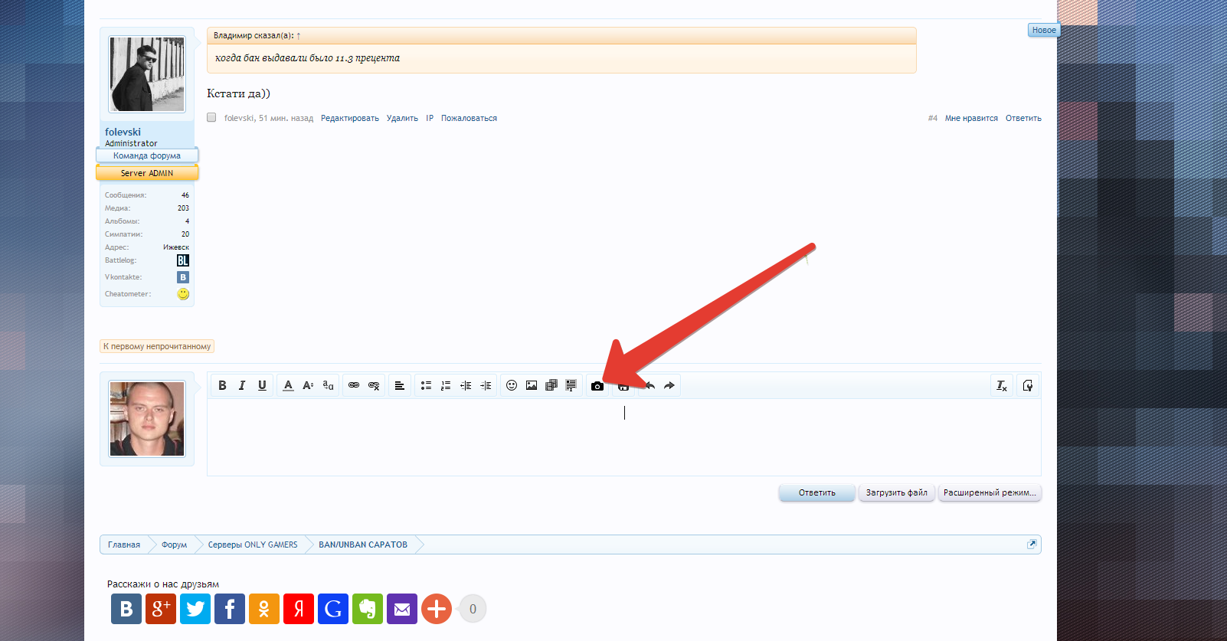Toggle italic text style
This screenshot has height=641, width=1227.
242,385
